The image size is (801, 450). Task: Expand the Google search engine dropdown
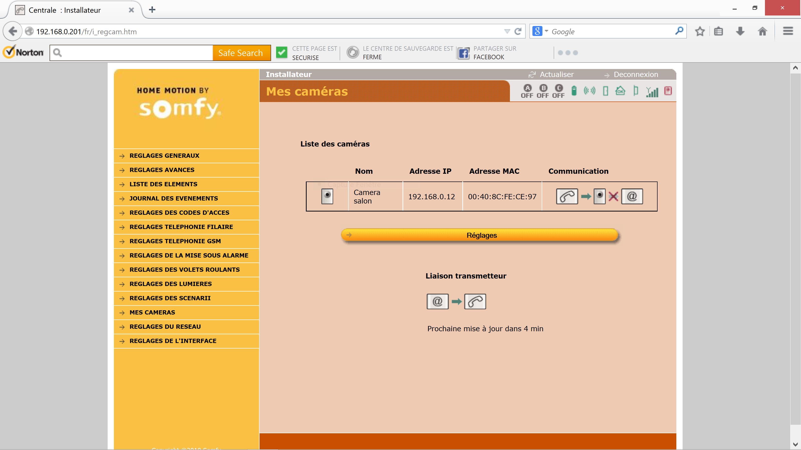(x=546, y=31)
